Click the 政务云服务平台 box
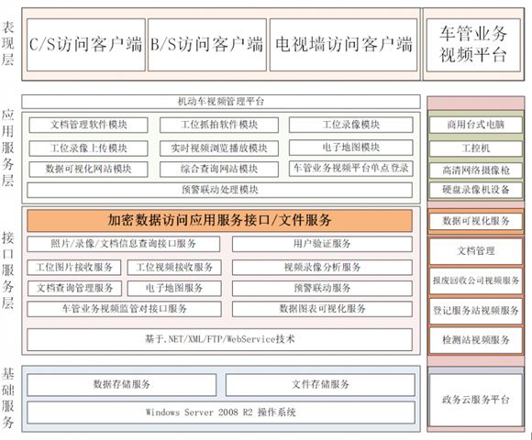The width and height of the screenshot is (532, 440). pyautogui.click(x=476, y=400)
